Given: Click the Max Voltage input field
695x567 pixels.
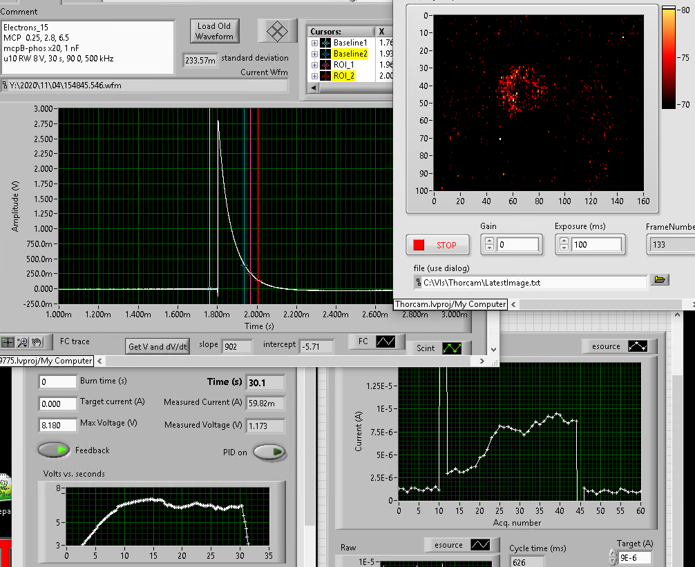Looking at the screenshot, I should pyautogui.click(x=58, y=426).
